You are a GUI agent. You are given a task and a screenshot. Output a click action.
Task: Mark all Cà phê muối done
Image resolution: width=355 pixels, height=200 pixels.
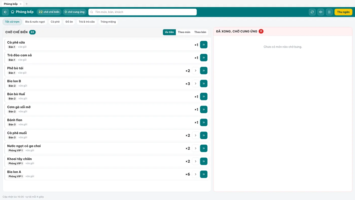click(204, 135)
